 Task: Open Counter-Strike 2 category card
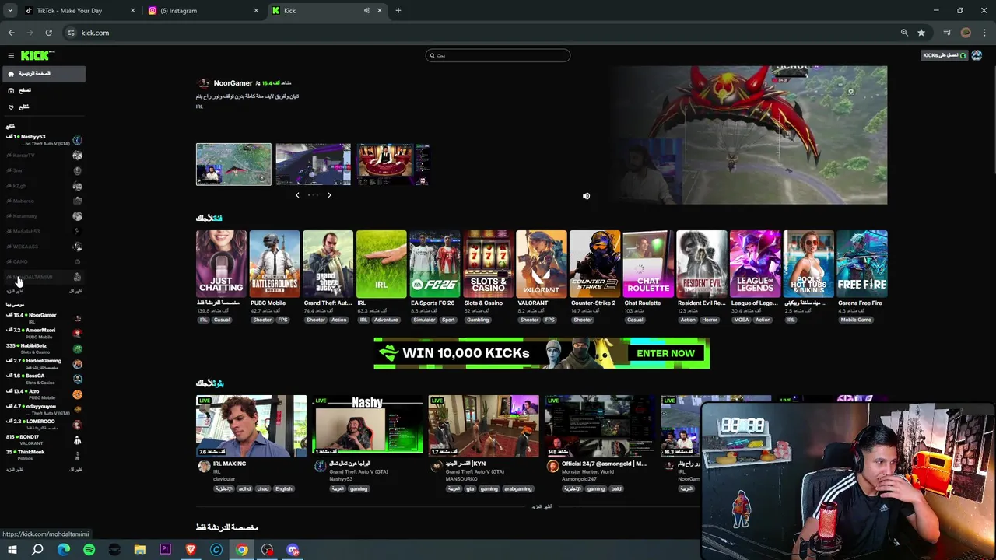(595, 264)
